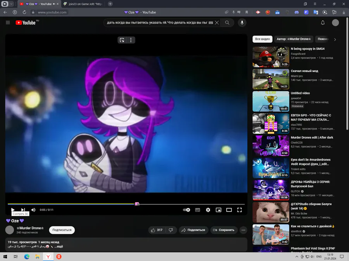Open the ДРОНЫ-УБИЙЦЫ 3 СЕРИЯ video title
This screenshot has height=261, width=349.
click(311, 184)
